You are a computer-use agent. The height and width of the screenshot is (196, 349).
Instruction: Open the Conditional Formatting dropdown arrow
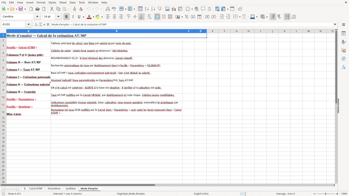coord(267,17)
